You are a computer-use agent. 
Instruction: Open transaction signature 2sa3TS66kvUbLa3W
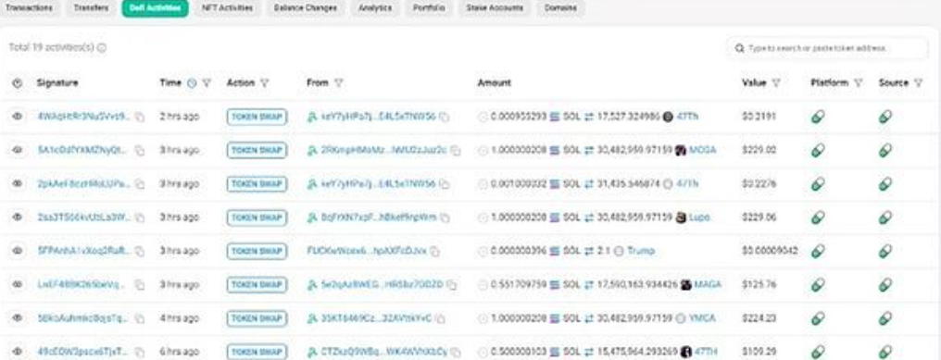coord(83,217)
